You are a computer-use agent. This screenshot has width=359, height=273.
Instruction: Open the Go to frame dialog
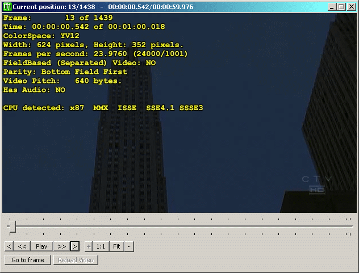28,260
